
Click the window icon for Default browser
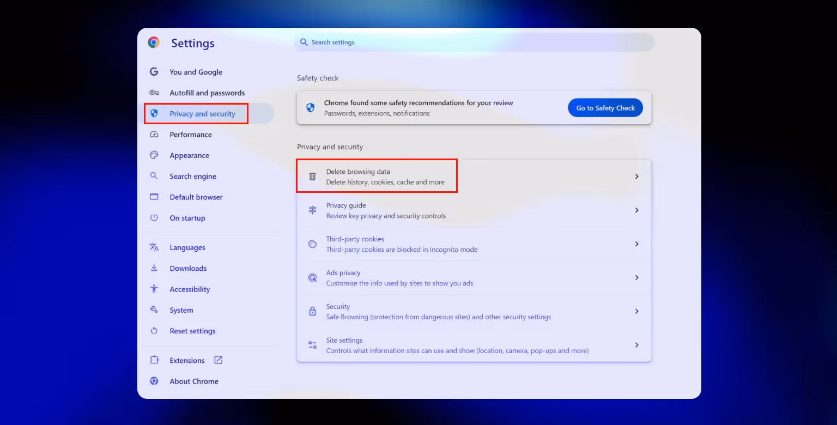(x=154, y=197)
